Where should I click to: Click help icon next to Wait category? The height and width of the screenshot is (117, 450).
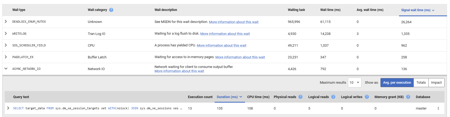(111, 10)
